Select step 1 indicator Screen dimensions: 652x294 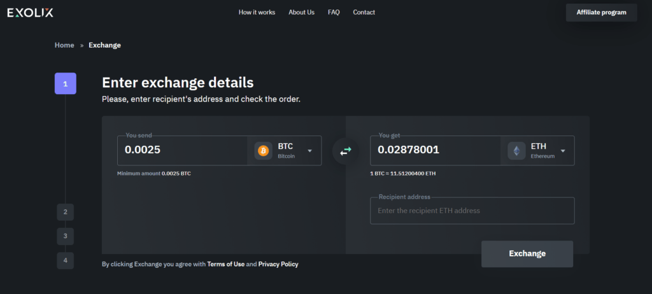(66, 83)
